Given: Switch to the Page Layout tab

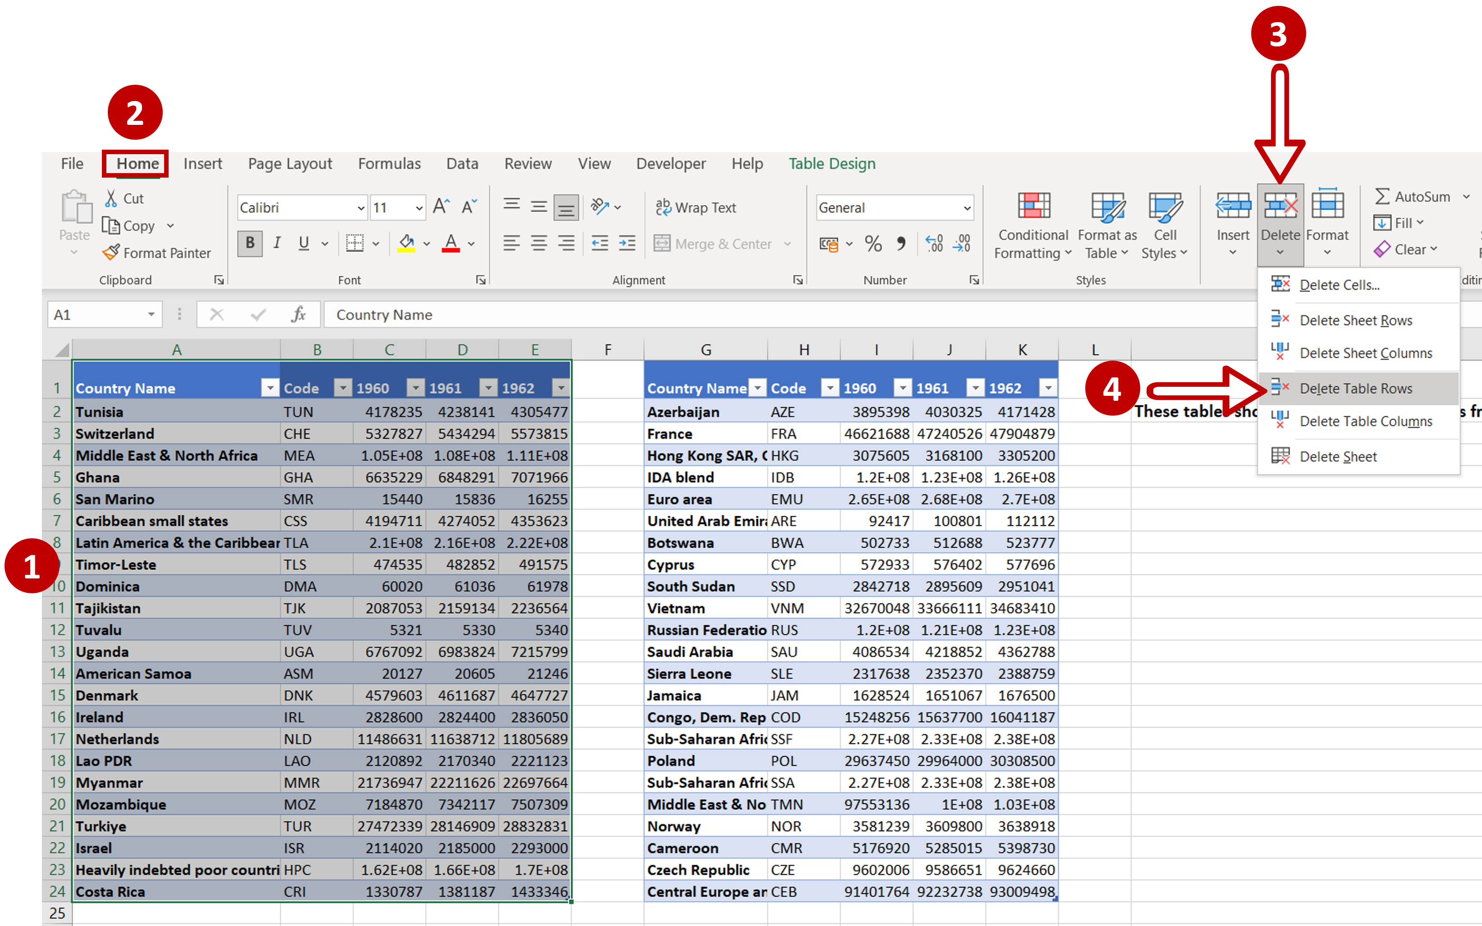Looking at the screenshot, I should 289,164.
